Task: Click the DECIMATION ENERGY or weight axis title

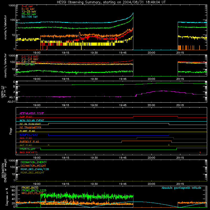Action: click(4, 170)
